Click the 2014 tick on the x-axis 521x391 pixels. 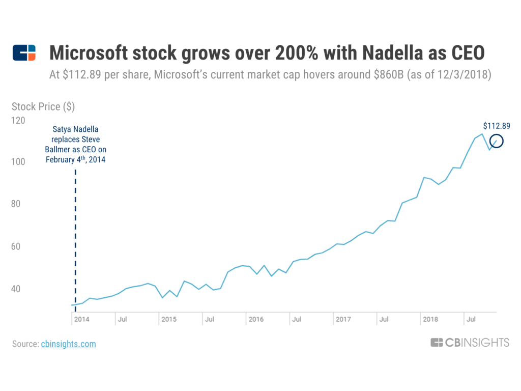82,319
